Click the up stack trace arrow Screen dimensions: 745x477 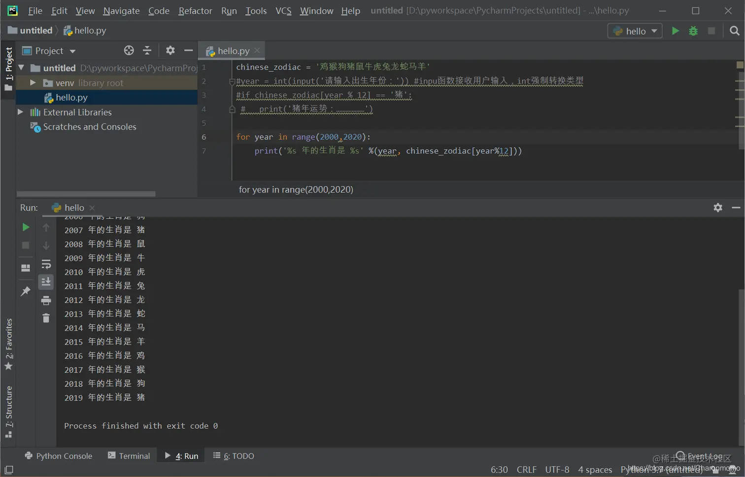coord(46,227)
